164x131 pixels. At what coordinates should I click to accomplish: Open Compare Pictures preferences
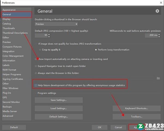pyautogui.click(x=12, y=47)
